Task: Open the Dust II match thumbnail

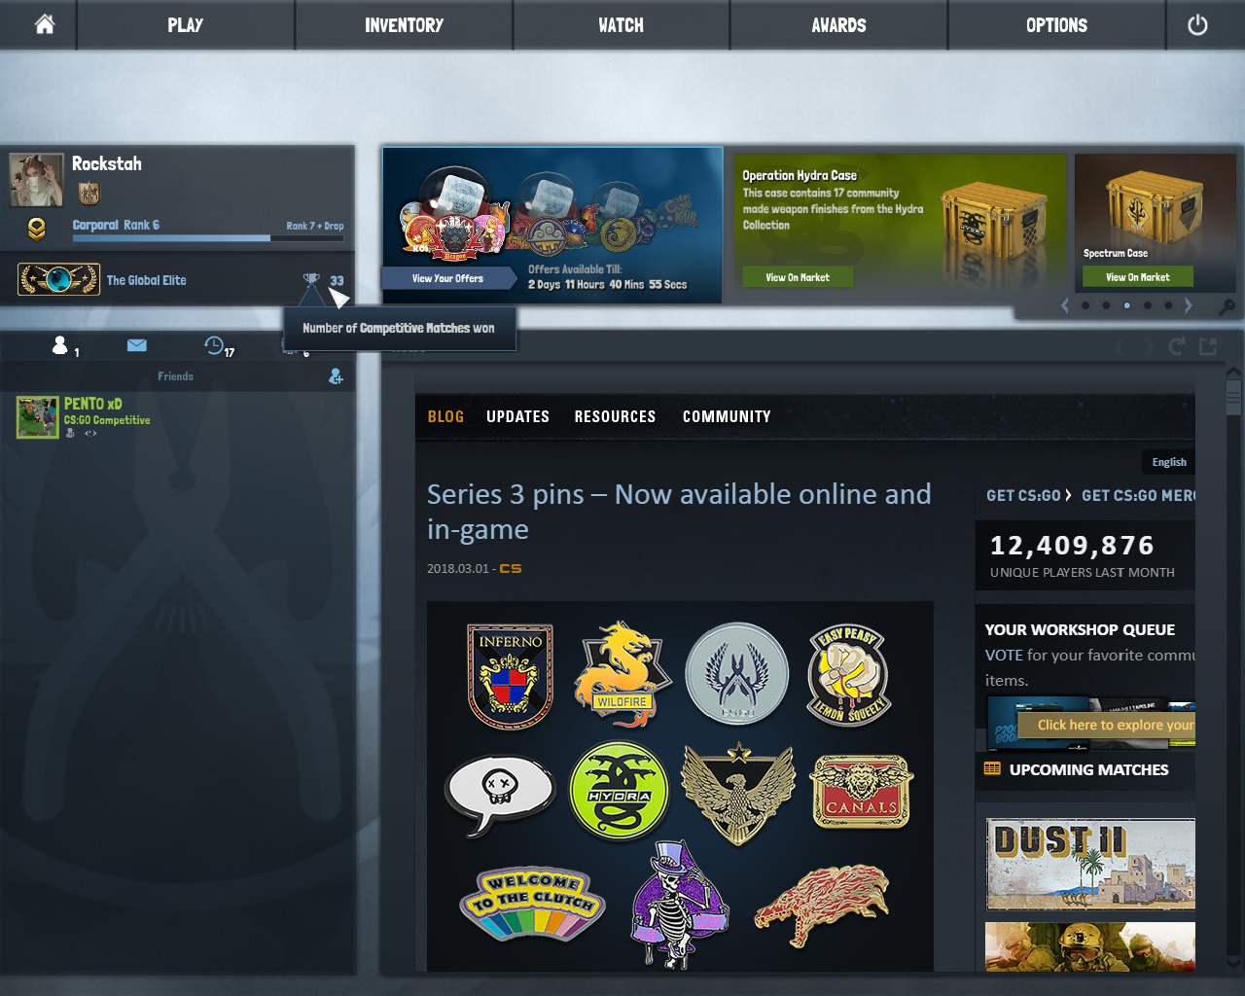Action: coord(1090,864)
